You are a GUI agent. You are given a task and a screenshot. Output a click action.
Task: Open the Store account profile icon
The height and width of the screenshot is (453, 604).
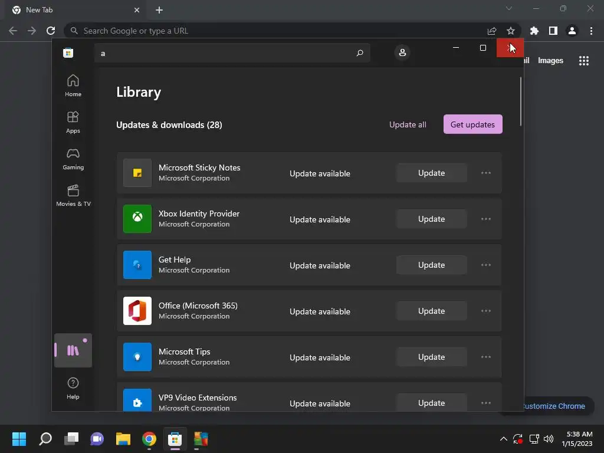click(402, 52)
